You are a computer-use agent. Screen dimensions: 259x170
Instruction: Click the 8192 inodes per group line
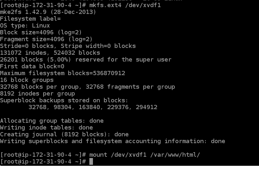point(37,94)
